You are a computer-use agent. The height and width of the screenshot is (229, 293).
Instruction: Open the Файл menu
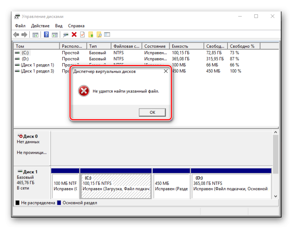pyautogui.click(x=20, y=26)
